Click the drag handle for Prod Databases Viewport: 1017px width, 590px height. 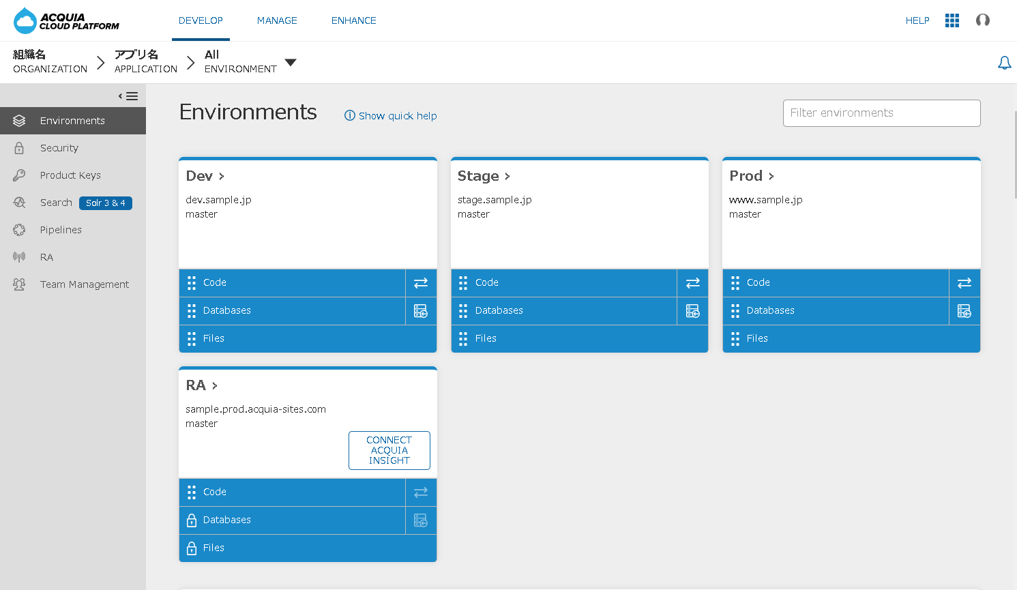click(735, 311)
